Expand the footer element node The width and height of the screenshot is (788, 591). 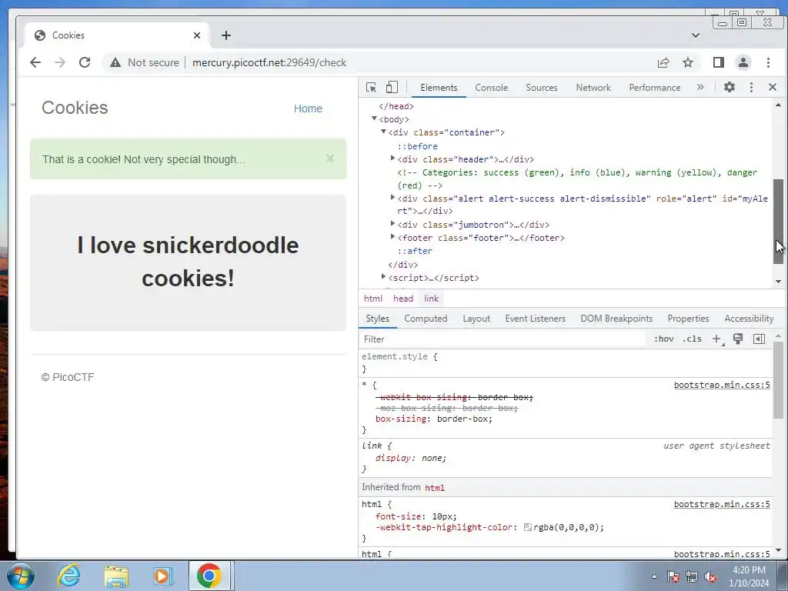392,237
